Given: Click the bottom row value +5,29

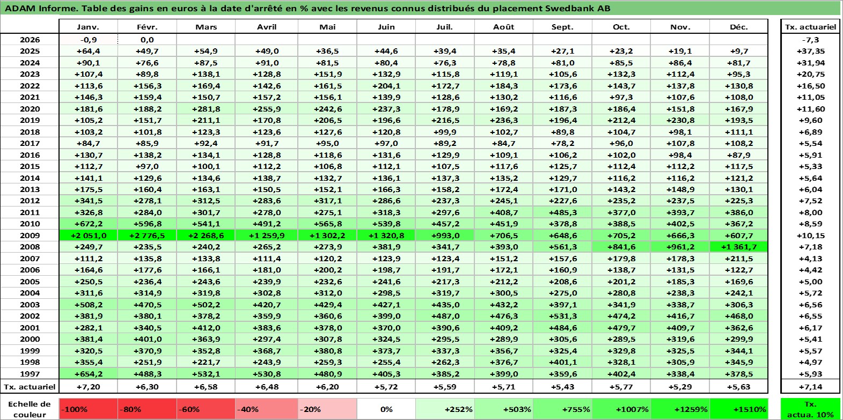Looking at the screenshot, I should [x=680, y=386].
